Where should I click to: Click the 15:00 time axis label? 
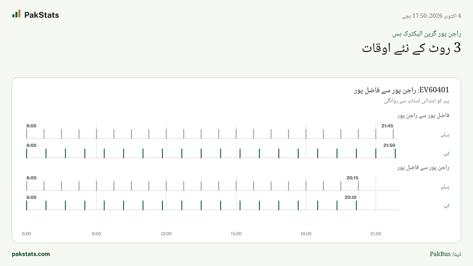pos(236,234)
